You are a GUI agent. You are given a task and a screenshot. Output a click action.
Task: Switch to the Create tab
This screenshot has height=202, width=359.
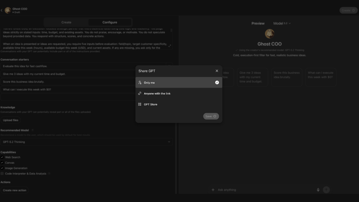66,22
